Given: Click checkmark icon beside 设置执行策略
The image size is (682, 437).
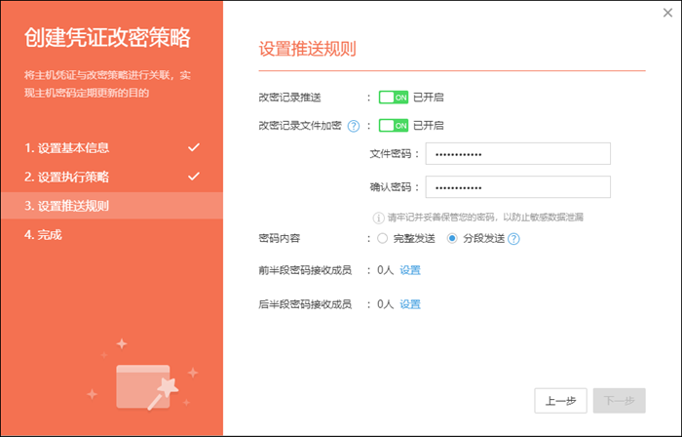Looking at the screenshot, I should [193, 177].
